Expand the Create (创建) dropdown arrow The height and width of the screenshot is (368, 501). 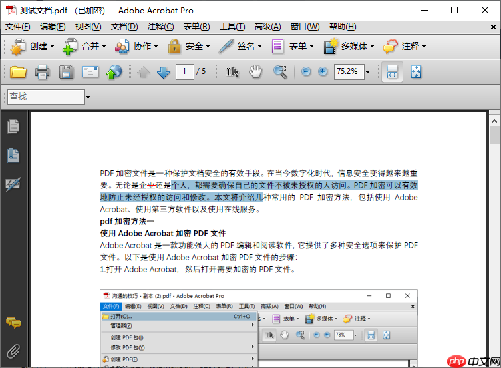click(x=52, y=47)
